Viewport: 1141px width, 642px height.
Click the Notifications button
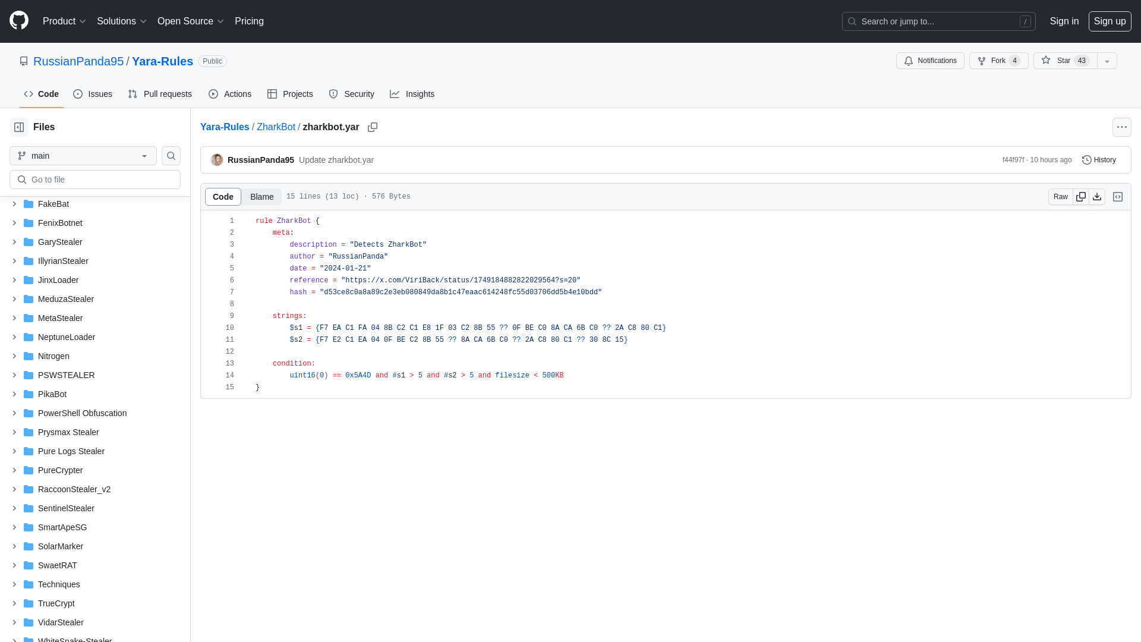click(930, 61)
